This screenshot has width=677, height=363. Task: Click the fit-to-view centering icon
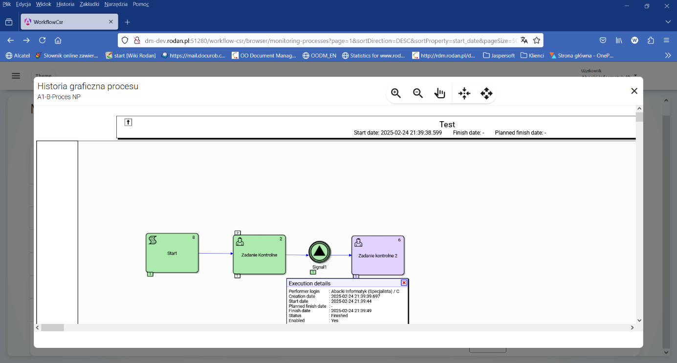tap(464, 93)
